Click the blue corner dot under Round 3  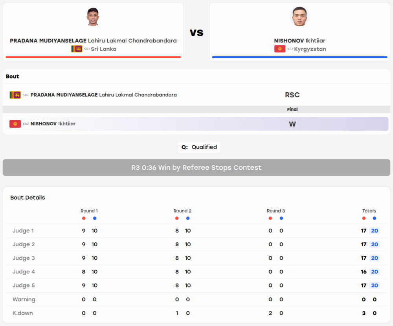(281, 218)
